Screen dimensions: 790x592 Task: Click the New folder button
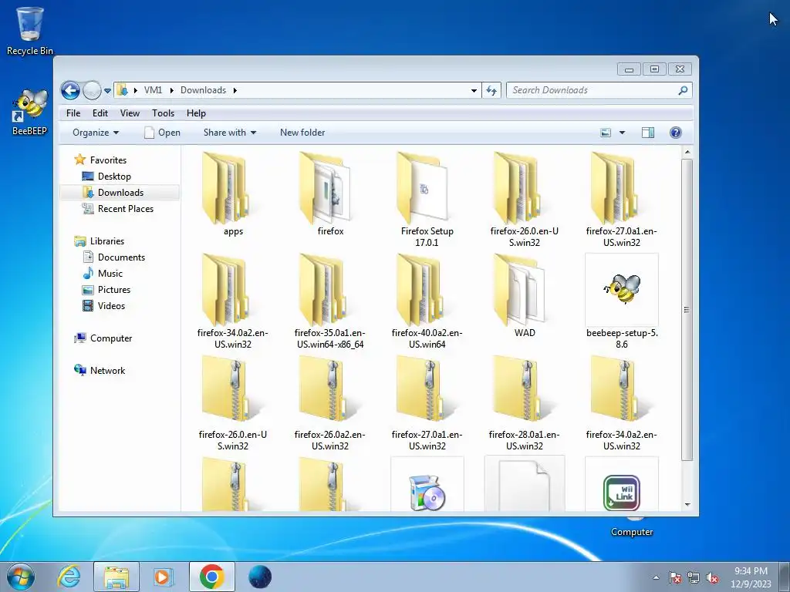(x=302, y=133)
